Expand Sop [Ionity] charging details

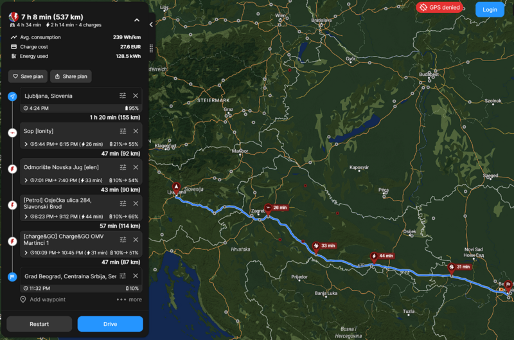pyautogui.click(x=26, y=144)
